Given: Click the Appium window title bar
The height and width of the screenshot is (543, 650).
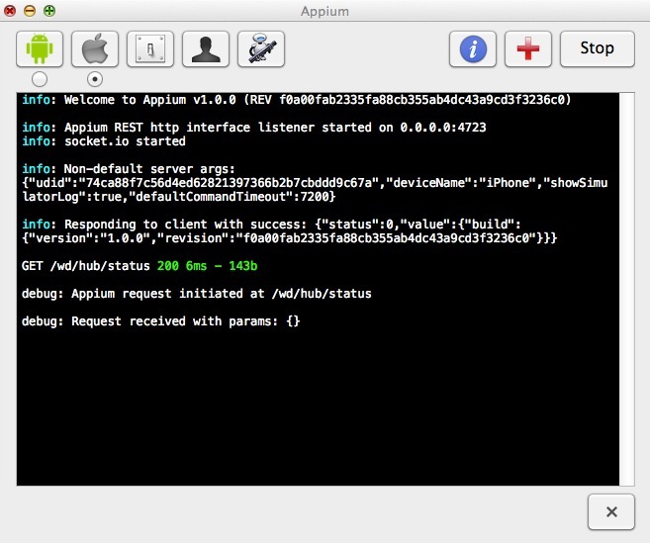Looking at the screenshot, I should (325, 11).
